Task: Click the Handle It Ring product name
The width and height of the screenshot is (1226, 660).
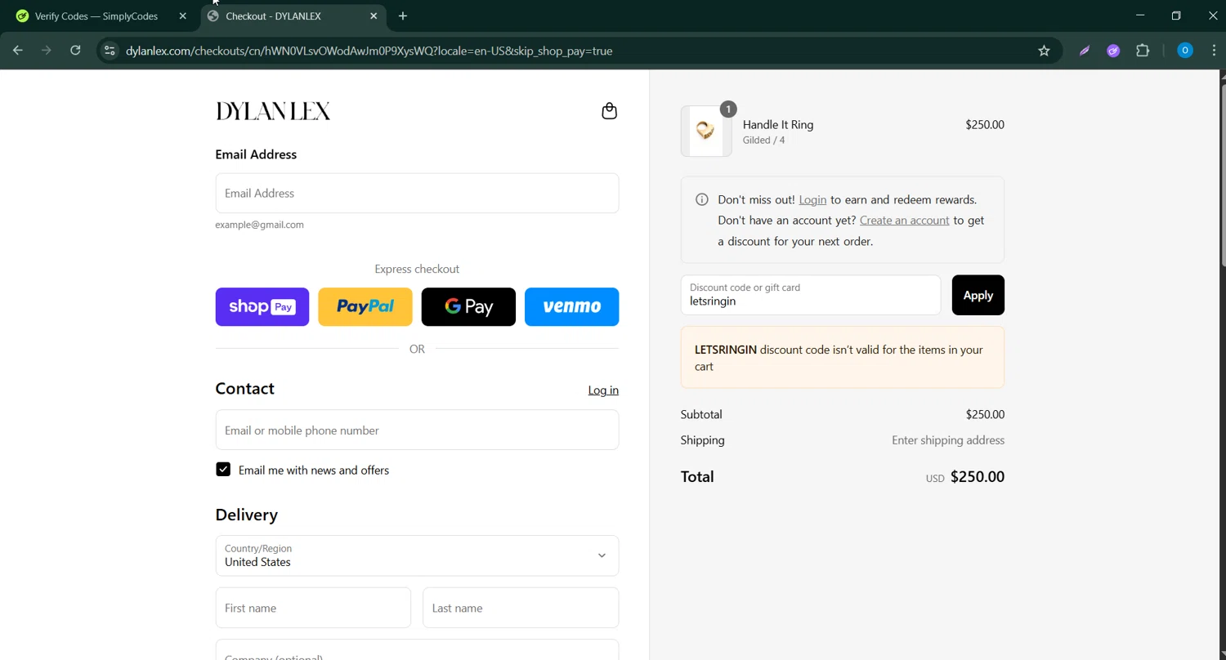Action: click(x=778, y=125)
